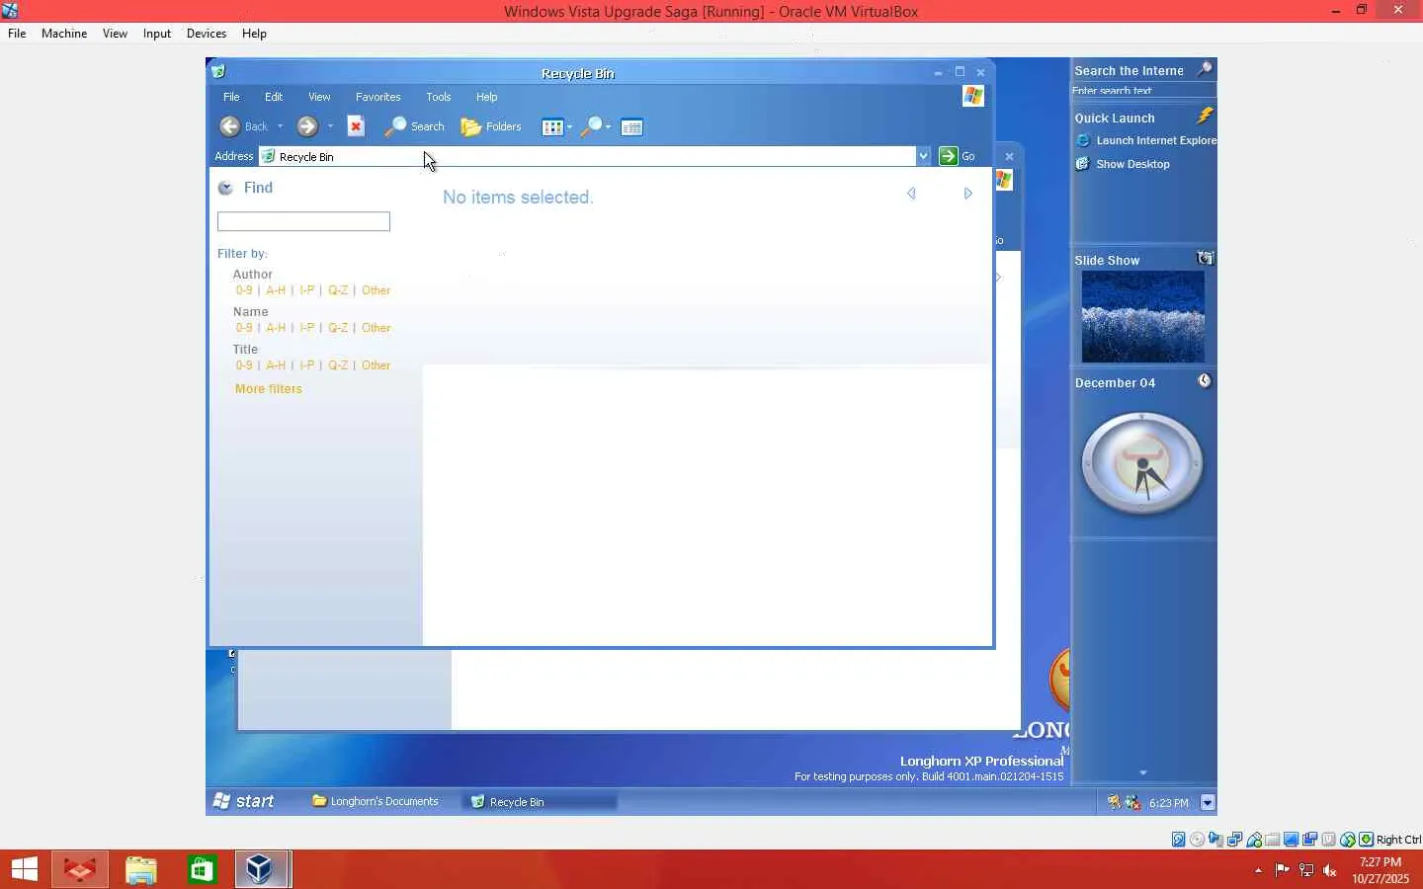Click the Forward arrow in Recycle Bin toolbar

pos(307,126)
